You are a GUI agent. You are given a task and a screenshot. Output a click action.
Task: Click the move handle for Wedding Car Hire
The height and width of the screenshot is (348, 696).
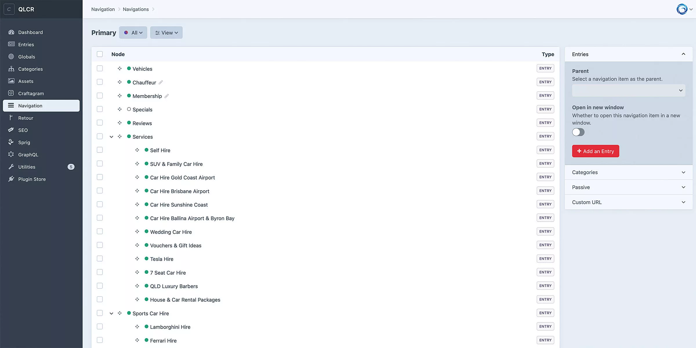coord(137,231)
